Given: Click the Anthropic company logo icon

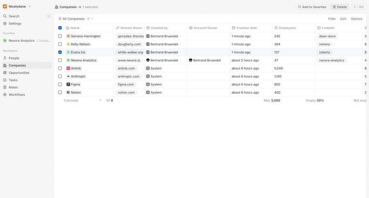Looking at the screenshot, I should (68, 76).
